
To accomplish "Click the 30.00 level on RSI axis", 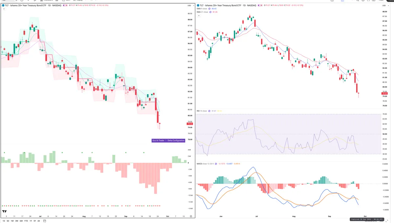I will coord(385,154).
